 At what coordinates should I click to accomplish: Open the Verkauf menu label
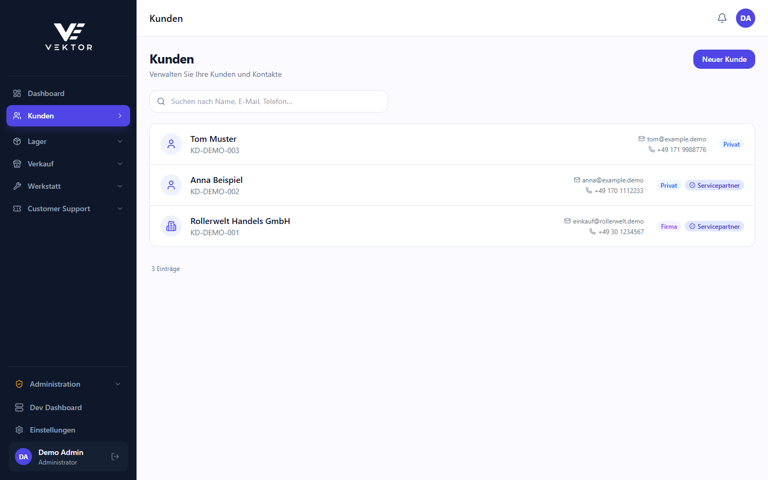click(41, 164)
